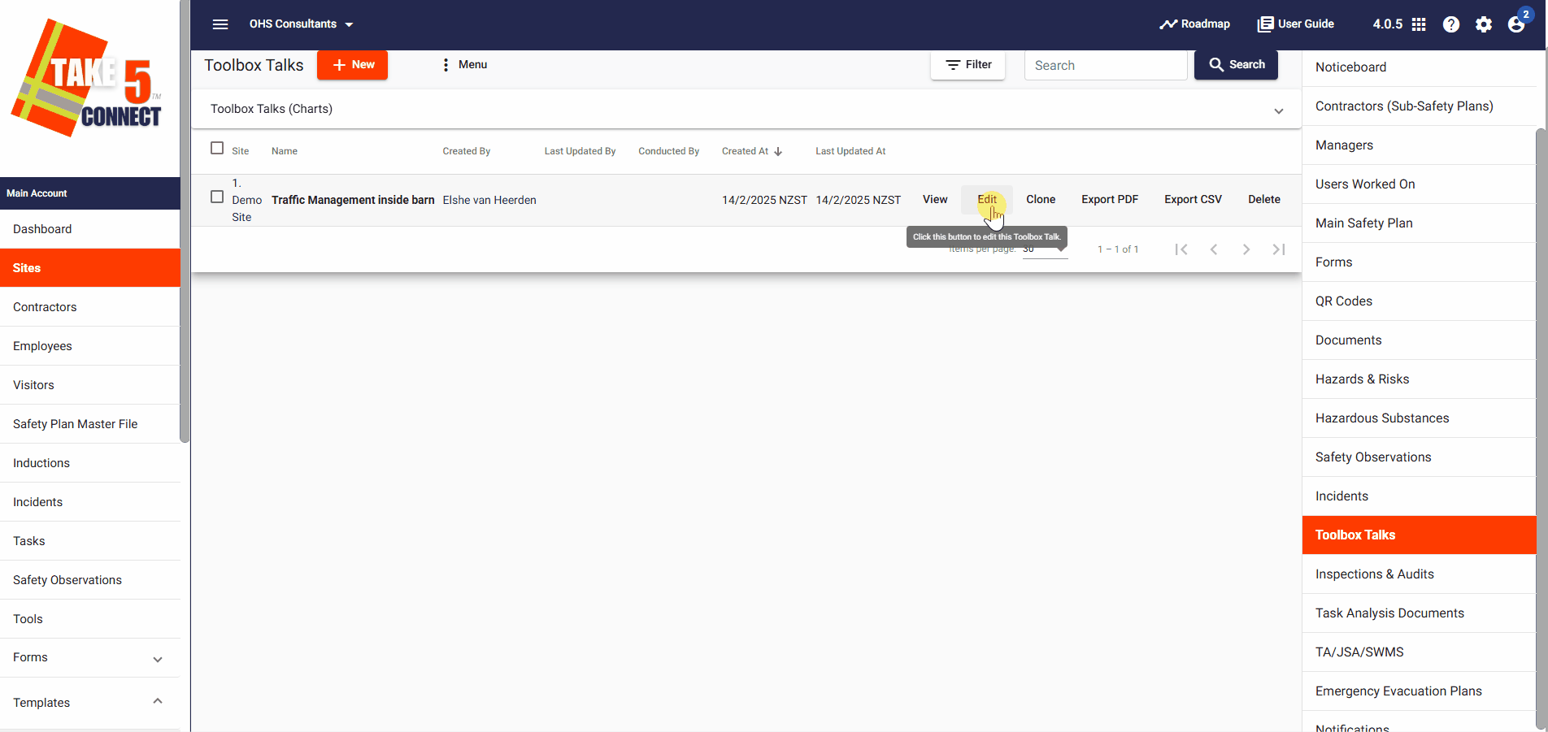Click the left sidebar vertical scrollbar

(185, 221)
